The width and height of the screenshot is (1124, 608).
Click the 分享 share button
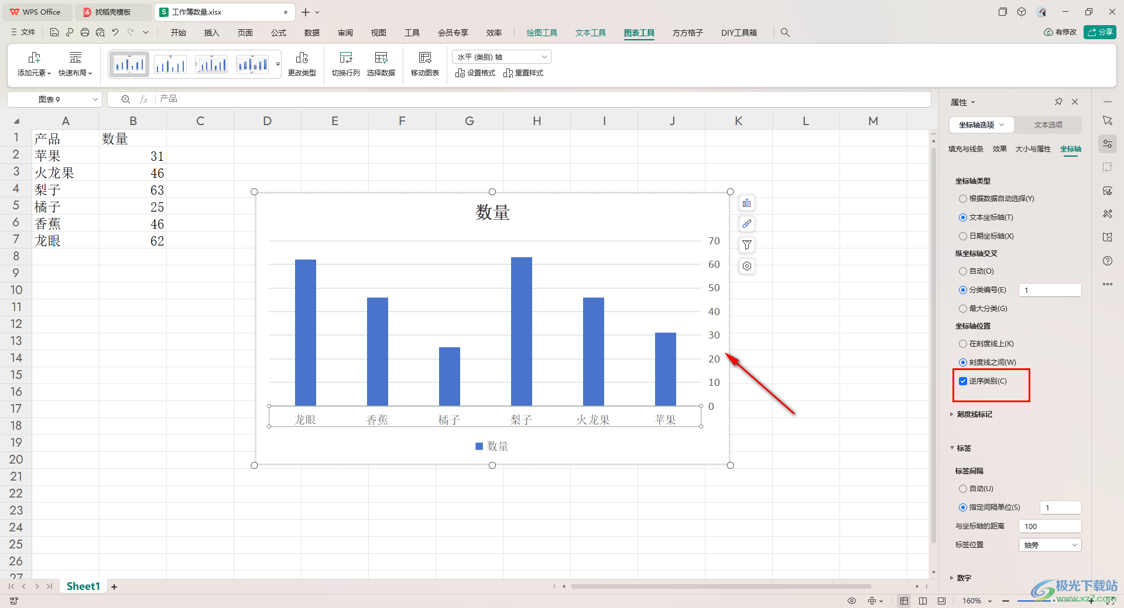(x=1100, y=32)
